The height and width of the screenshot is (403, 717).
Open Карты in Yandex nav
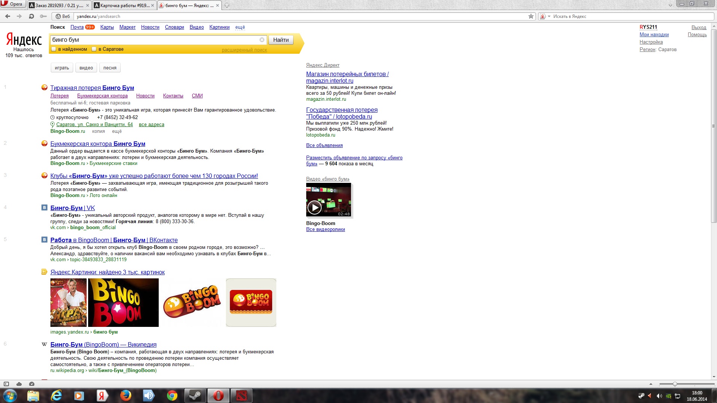[x=107, y=27]
